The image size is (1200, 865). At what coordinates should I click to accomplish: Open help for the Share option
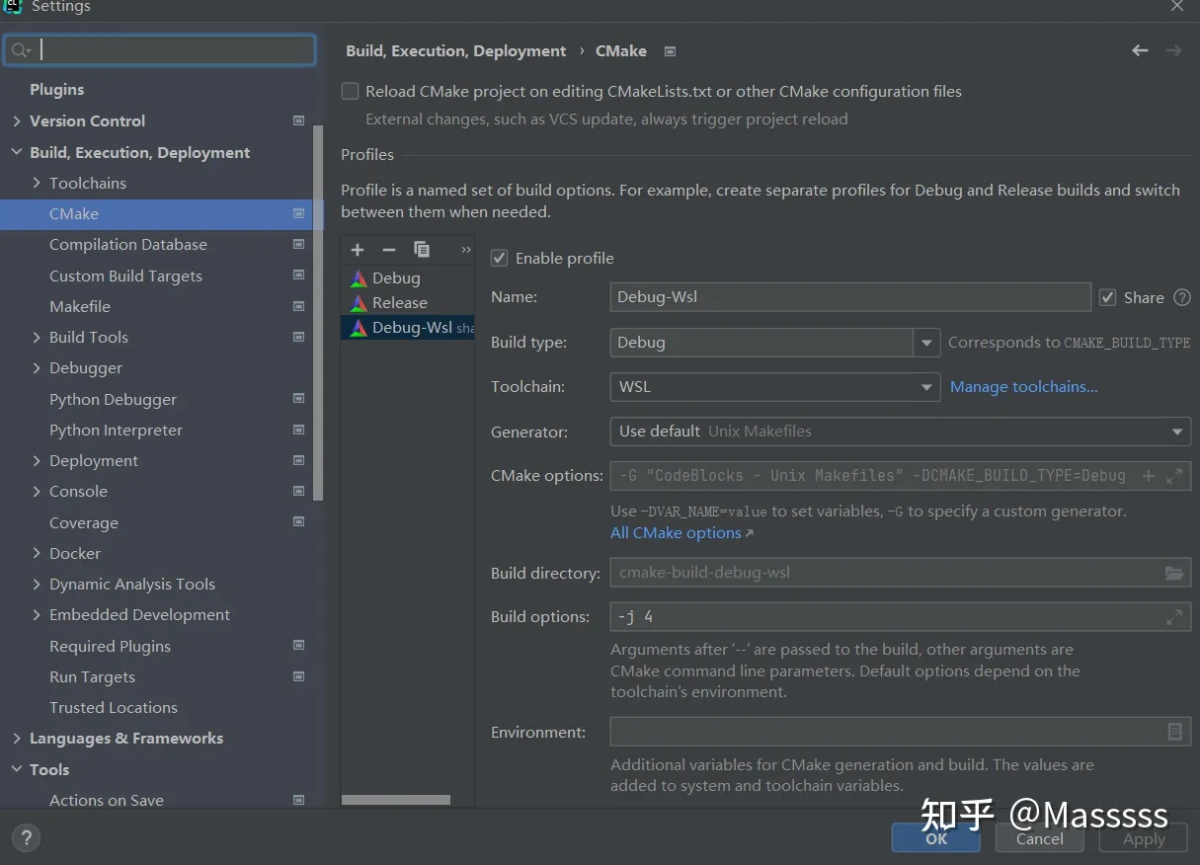coord(1182,297)
